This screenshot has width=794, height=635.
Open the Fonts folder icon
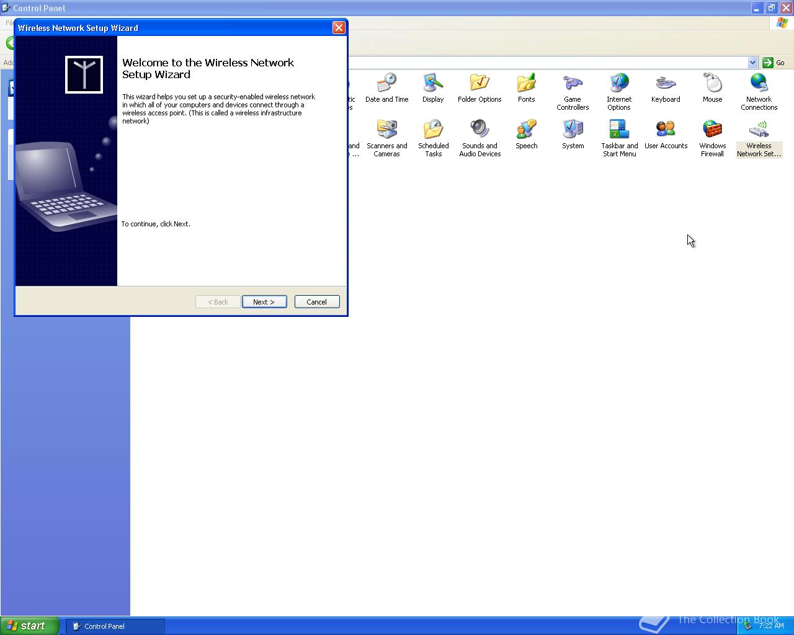click(526, 87)
